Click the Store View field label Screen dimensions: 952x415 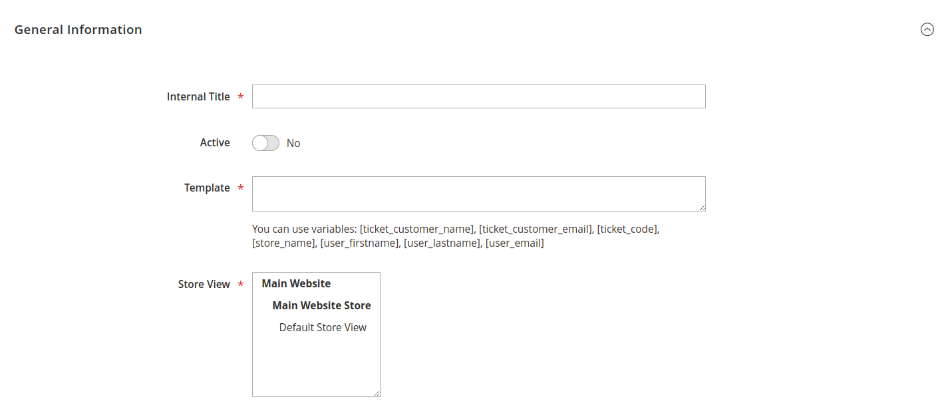click(x=204, y=284)
